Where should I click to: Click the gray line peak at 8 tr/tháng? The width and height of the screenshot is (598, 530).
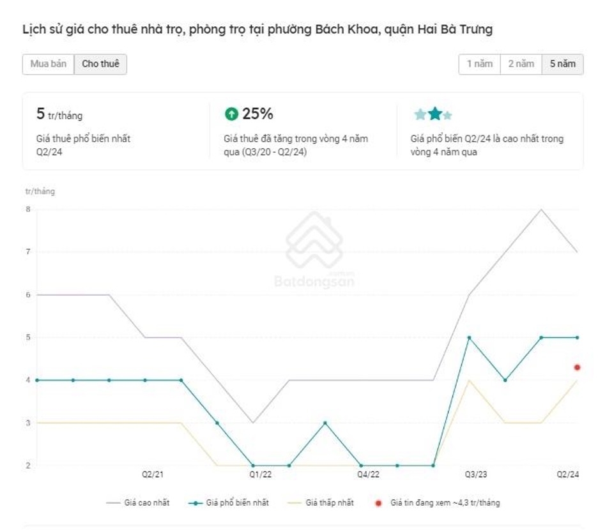tap(542, 209)
